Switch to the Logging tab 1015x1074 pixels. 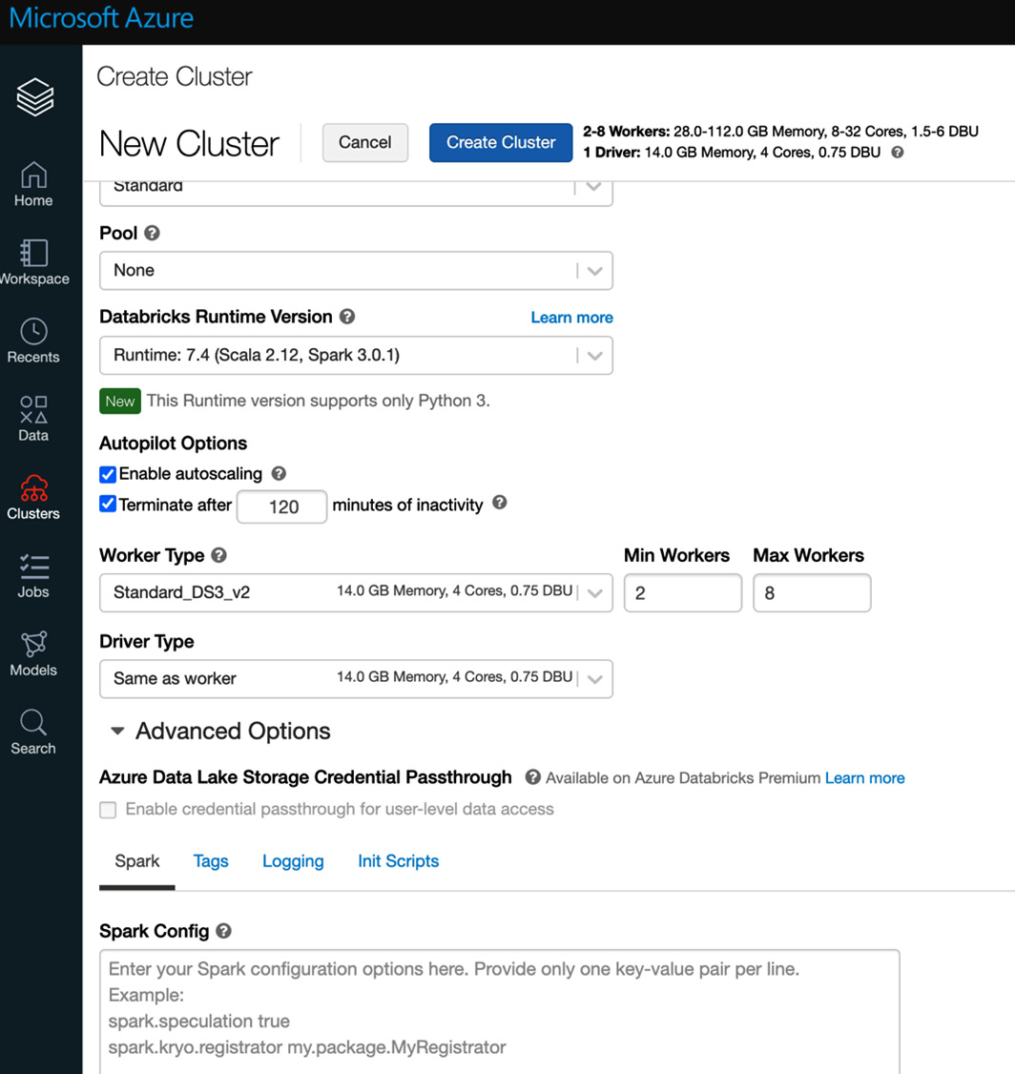point(293,861)
